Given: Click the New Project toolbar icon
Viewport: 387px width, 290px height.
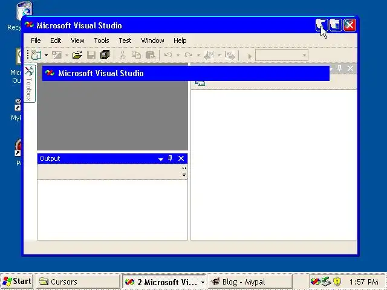Looking at the screenshot, I should point(36,55).
